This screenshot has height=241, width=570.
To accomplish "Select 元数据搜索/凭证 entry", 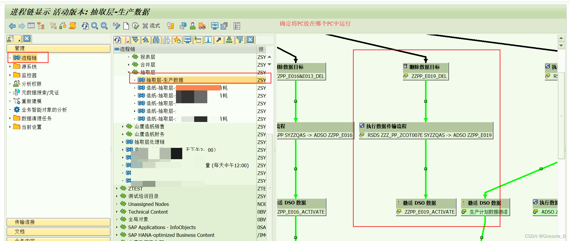I will pyautogui.click(x=40, y=93).
